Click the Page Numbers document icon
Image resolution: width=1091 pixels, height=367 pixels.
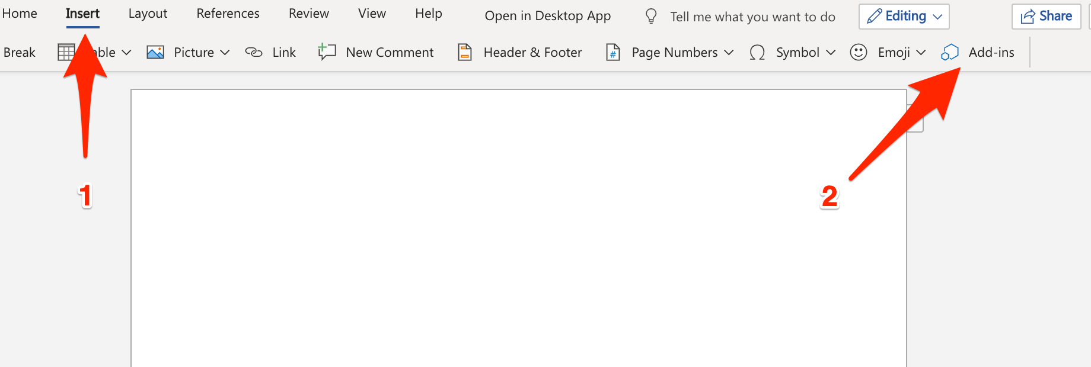point(613,53)
